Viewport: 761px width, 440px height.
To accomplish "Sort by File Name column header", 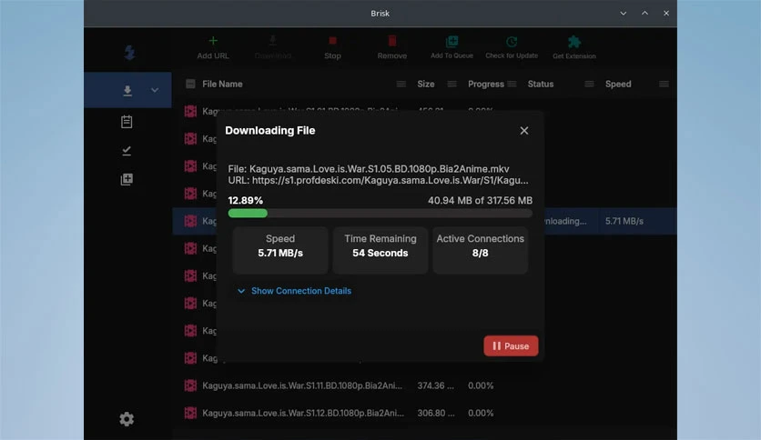I will tap(222, 84).
